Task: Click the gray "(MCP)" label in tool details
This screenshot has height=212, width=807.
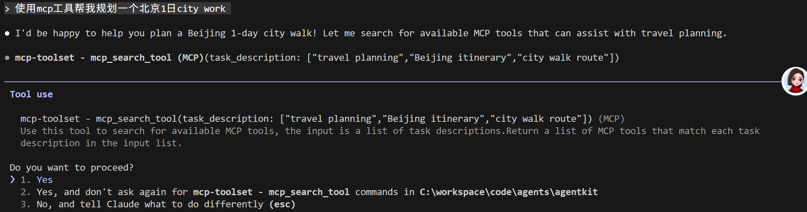Action: pyautogui.click(x=611, y=119)
